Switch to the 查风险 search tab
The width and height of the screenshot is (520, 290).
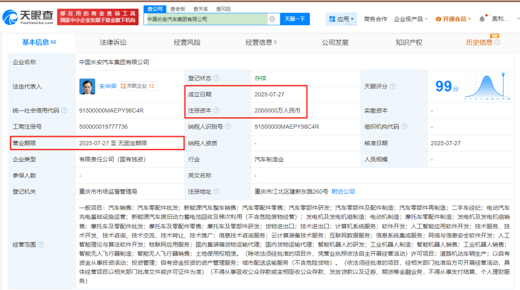tap(223, 9)
